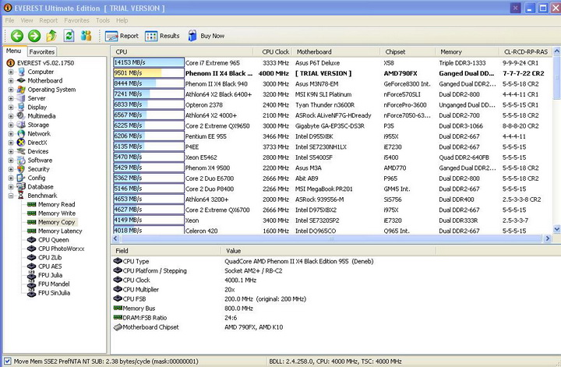Screen dimensions: 561x367
Task: Expand the Storage tree node
Action: (11, 125)
